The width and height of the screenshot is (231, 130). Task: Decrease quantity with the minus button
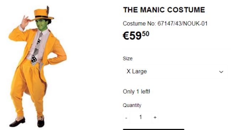pyautogui.click(x=126, y=117)
